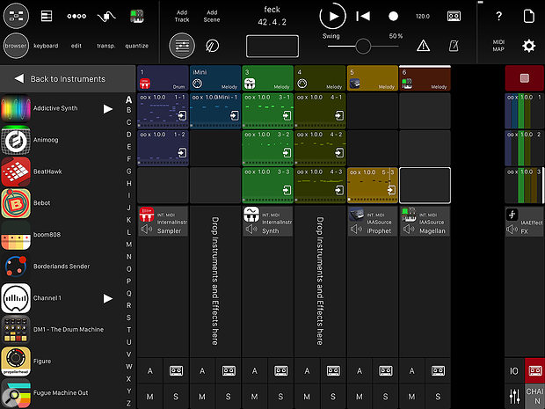Screen dimensions: 545x409
Task: Toggle the metronome
Action: pyautogui.click(x=454, y=46)
